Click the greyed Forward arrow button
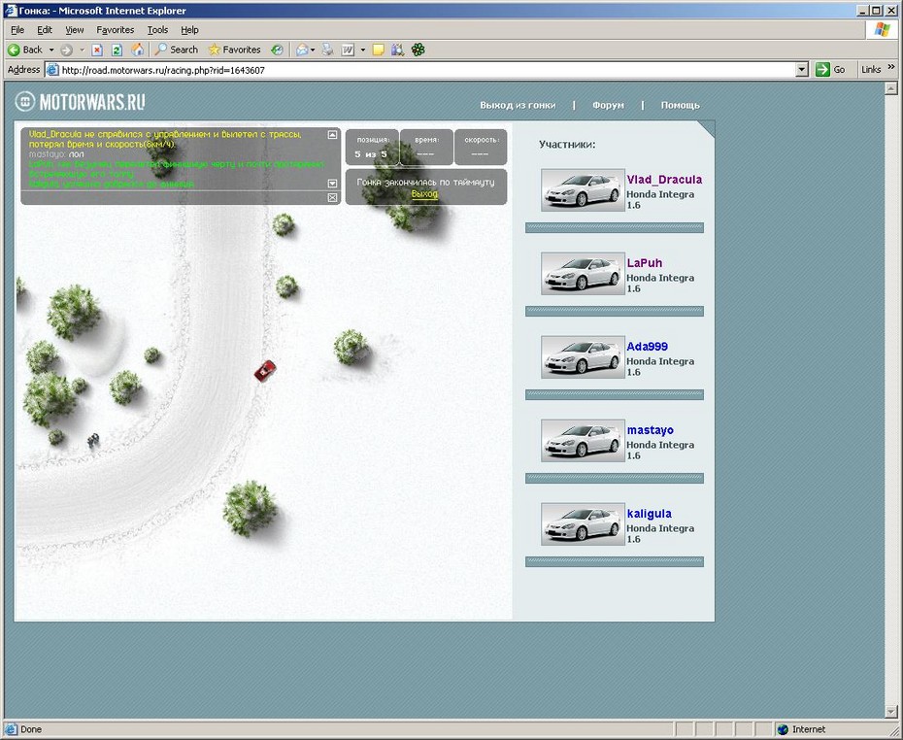 [66, 50]
